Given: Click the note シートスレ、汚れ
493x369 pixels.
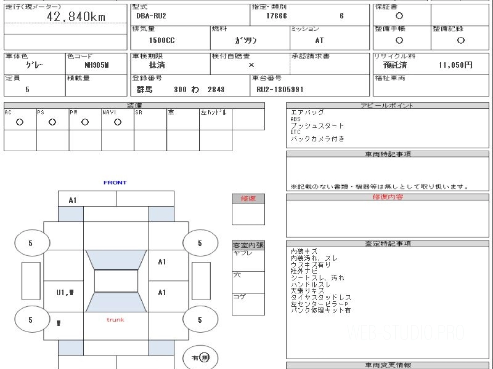Looking at the screenshot, I should (317, 278).
